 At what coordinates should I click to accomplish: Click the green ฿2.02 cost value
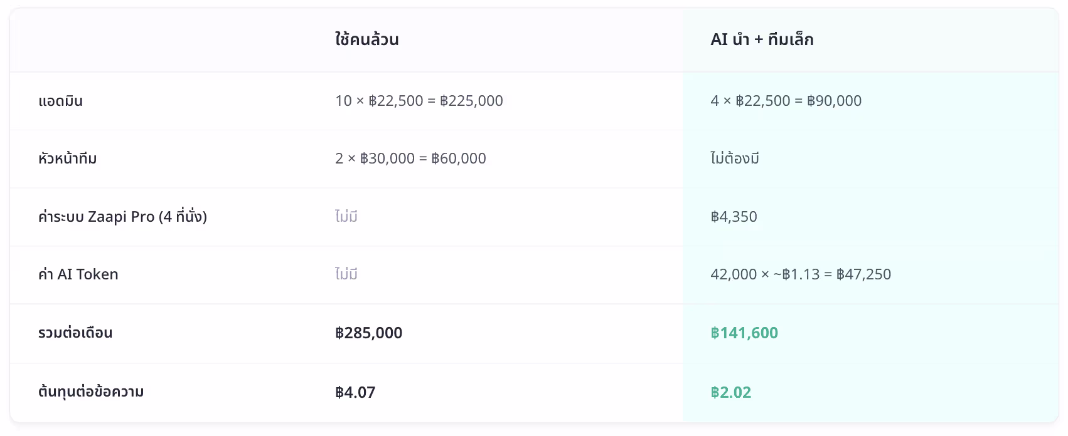730,392
